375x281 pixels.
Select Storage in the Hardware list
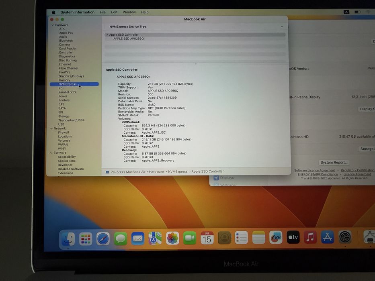click(64, 116)
